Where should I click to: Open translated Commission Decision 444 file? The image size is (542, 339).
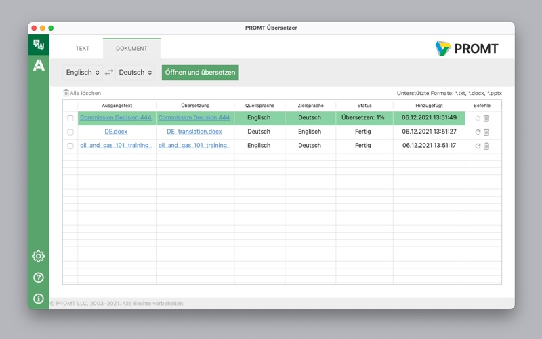pos(194,117)
